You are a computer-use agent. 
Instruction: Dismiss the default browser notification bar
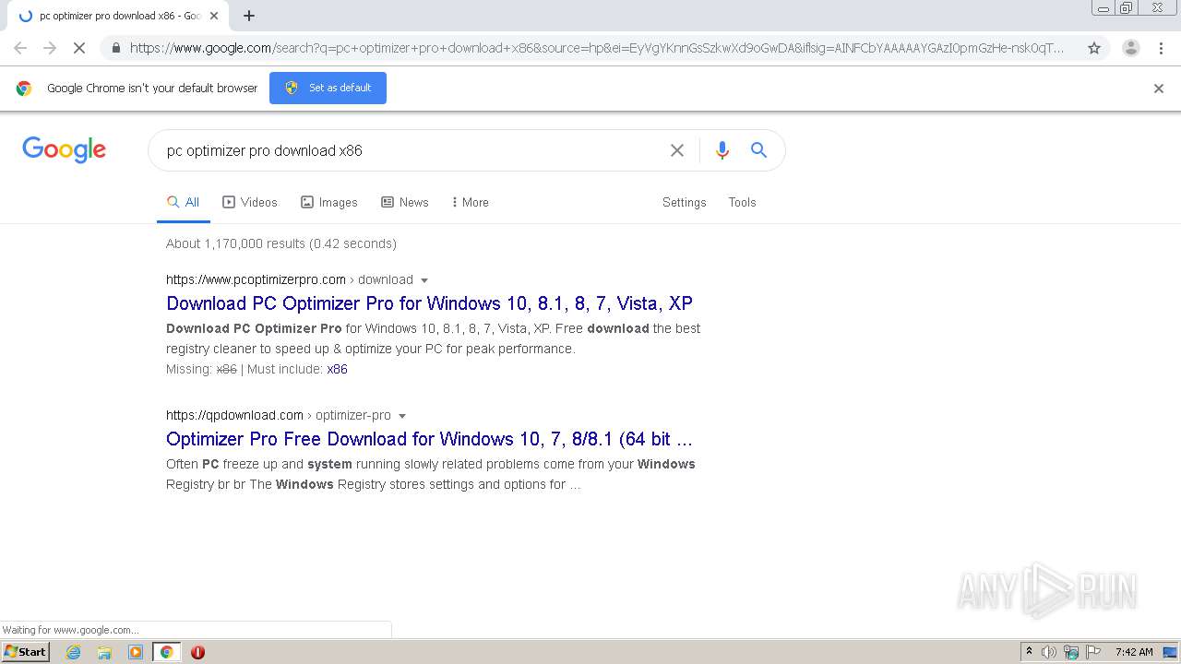tap(1159, 89)
